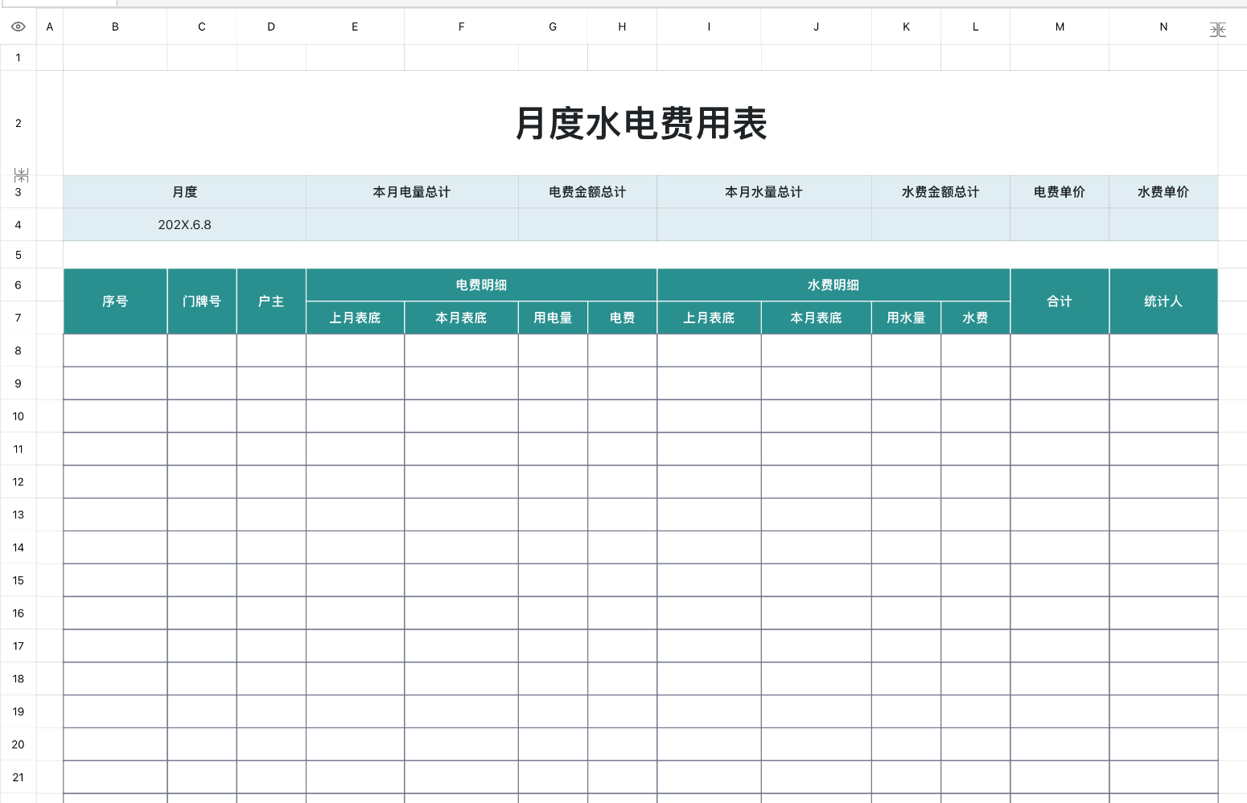Click the row freeze icon above row 3
1247x803 pixels.
click(x=21, y=175)
